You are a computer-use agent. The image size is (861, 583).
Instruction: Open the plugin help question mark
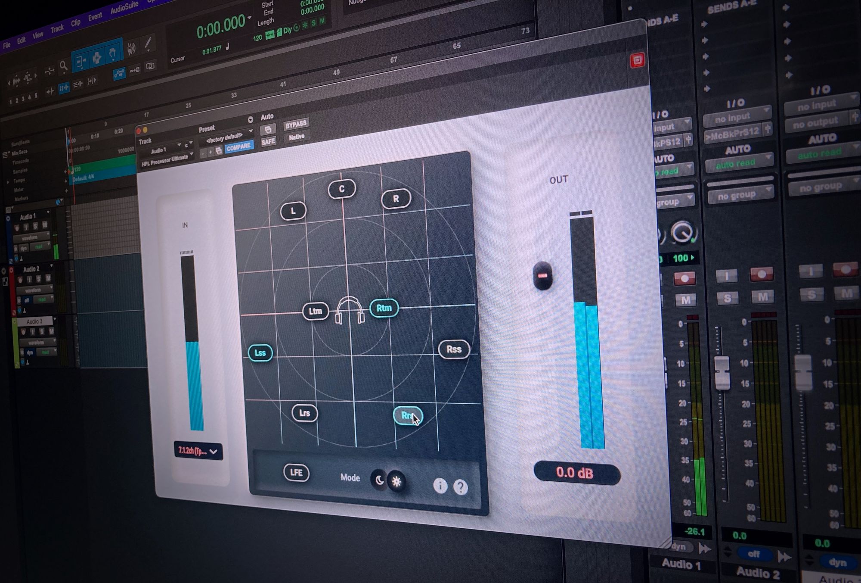click(460, 487)
